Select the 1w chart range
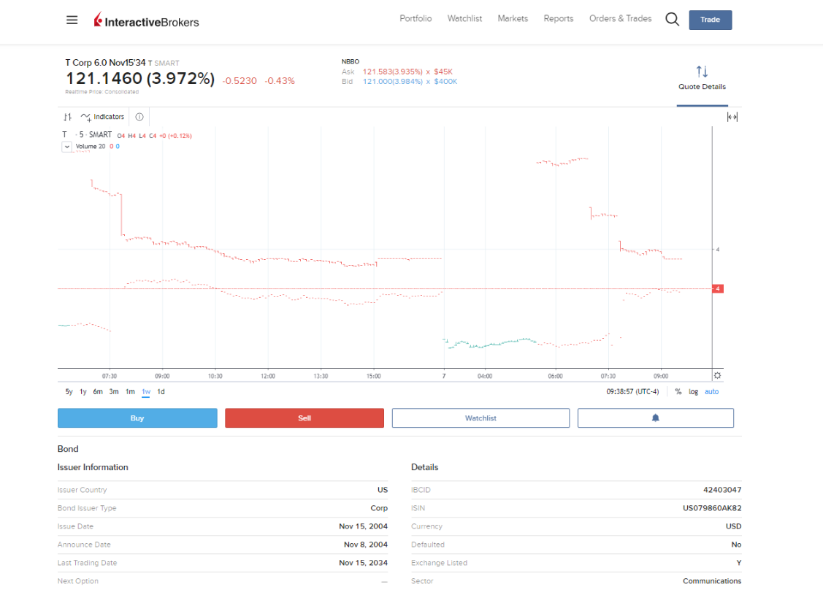The image size is (823, 592). 146,392
